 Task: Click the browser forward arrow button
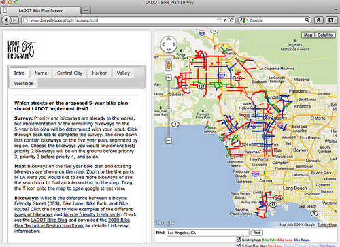(x=14, y=20)
